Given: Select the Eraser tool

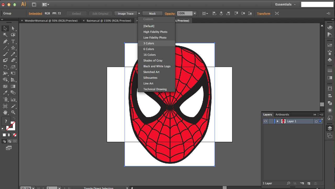Looking at the screenshot, I should coord(13,60).
